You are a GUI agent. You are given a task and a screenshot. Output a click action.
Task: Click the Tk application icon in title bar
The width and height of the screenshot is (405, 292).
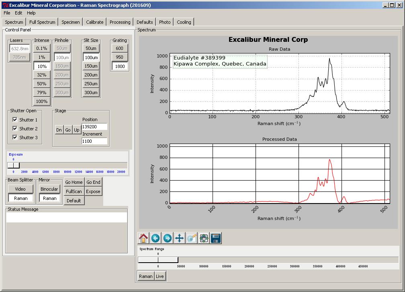point(5,5)
